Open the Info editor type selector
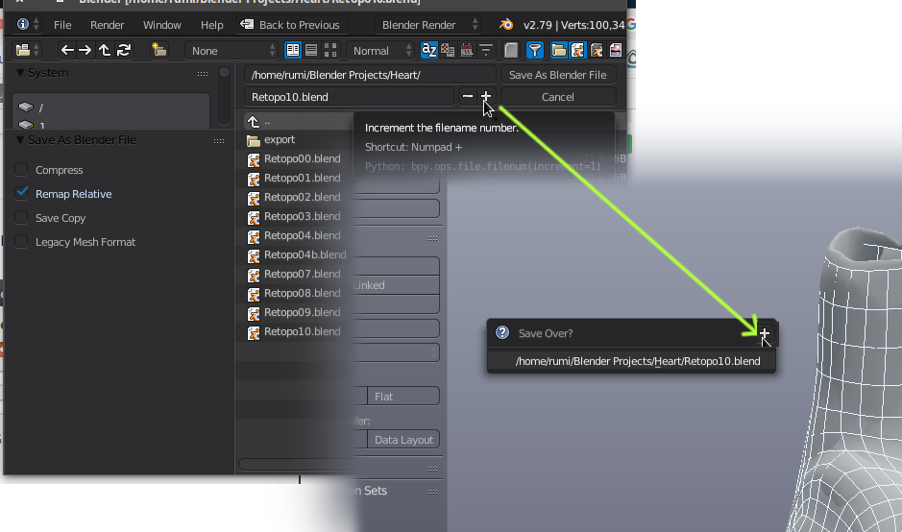902x532 pixels. tap(28, 25)
